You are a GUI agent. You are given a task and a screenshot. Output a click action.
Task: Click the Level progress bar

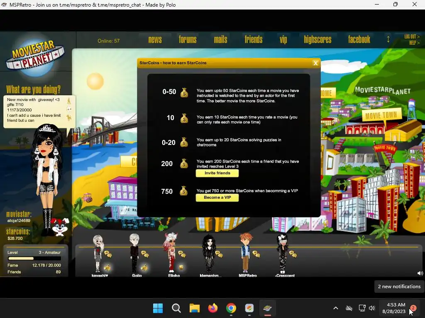pos(34,258)
